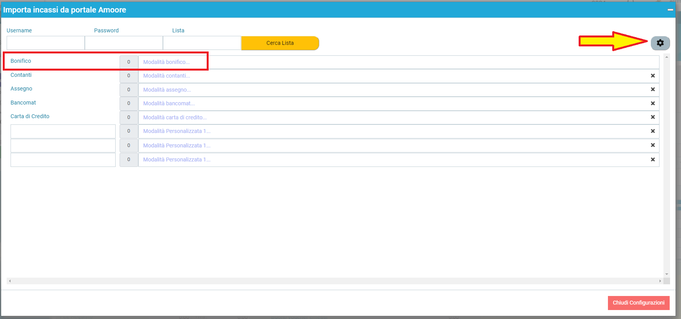681x319 pixels.
Task: Select the Assegno label
Action: [x=21, y=89]
